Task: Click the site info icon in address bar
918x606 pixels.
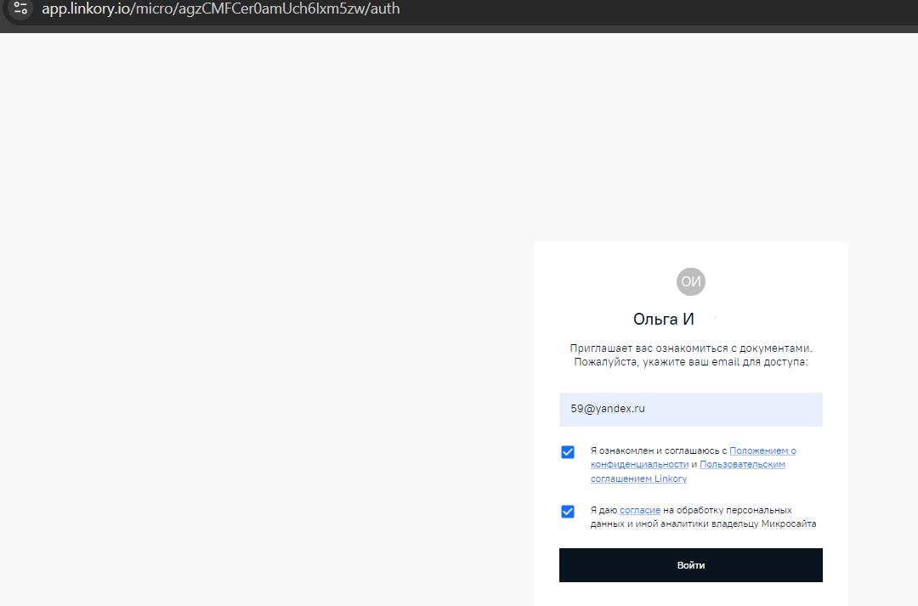Action: 21,9
